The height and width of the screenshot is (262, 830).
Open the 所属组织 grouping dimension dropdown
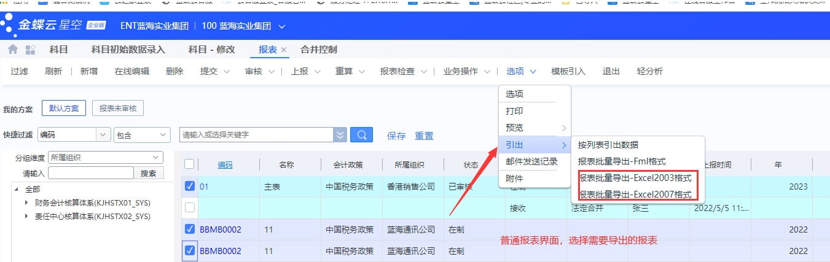click(105, 158)
